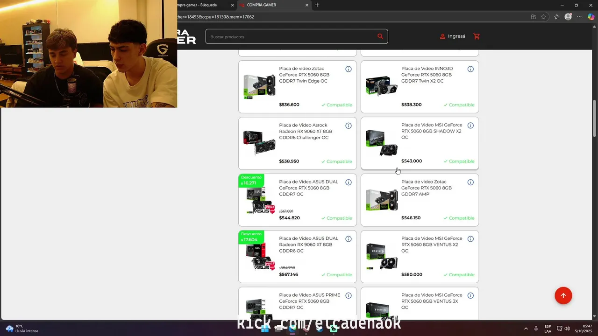Click the $567.146 price

coord(289,274)
